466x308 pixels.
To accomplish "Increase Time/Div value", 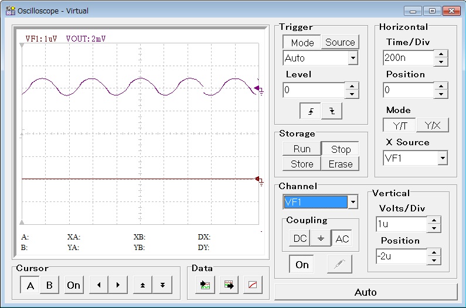I will coord(441,54).
